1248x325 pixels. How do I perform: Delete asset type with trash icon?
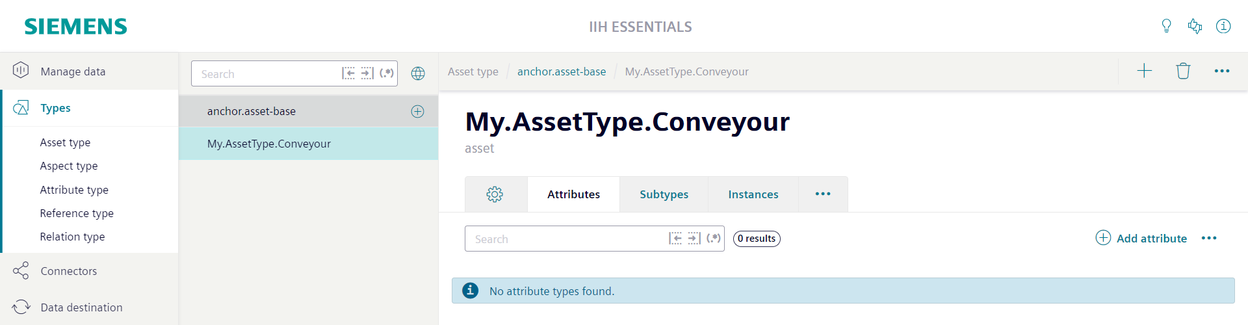click(1183, 71)
